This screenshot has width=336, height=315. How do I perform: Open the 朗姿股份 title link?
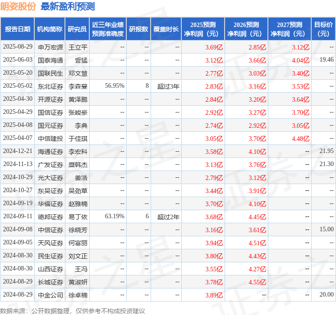point(18,6)
